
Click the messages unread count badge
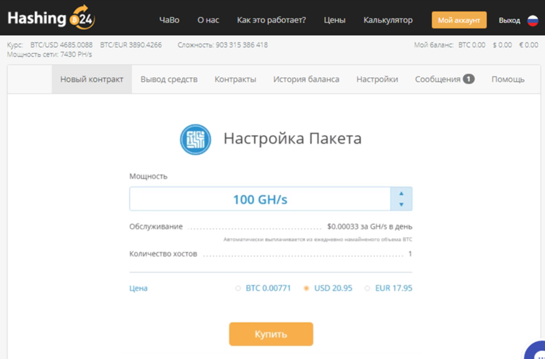click(469, 79)
